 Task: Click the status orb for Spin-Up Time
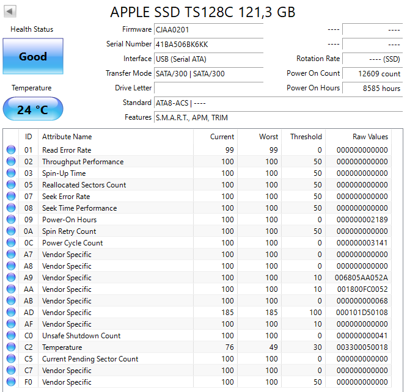11,173
